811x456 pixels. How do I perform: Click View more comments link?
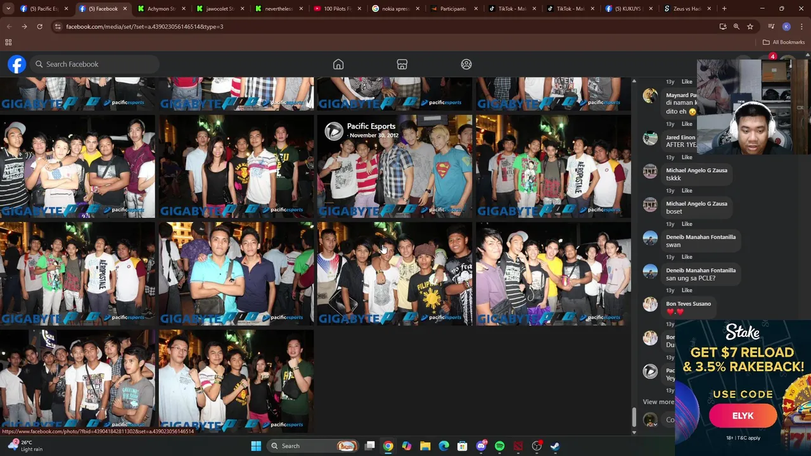(658, 402)
